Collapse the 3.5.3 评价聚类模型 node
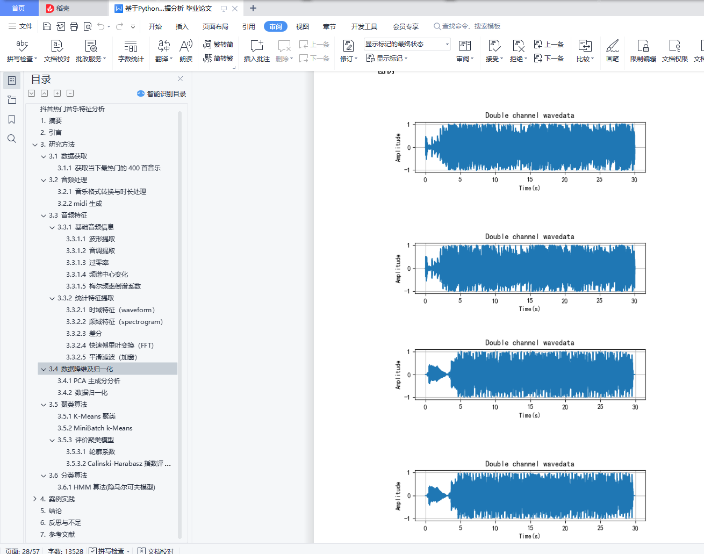This screenshot has height=554, width=704. 52,440
